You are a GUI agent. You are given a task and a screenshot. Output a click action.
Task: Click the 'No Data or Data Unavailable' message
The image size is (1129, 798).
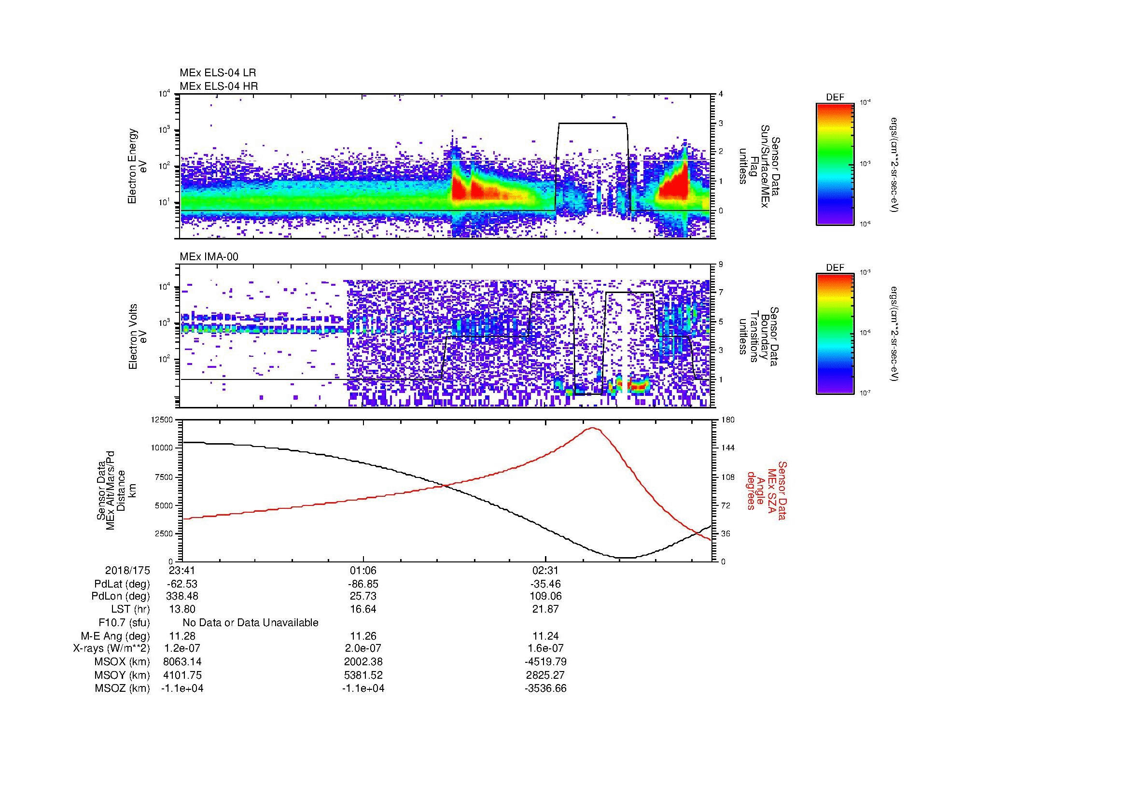click(x=251, y=623)
